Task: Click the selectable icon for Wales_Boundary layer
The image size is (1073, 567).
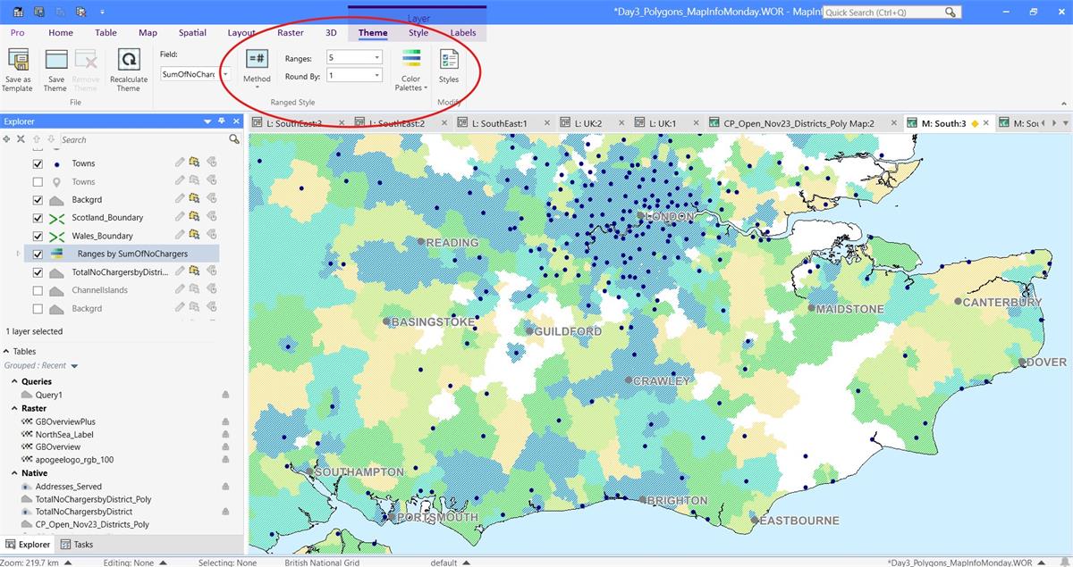Action: point(194,236)
